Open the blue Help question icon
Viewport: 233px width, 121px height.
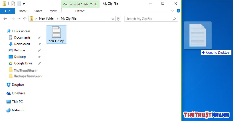coord(178,11)
